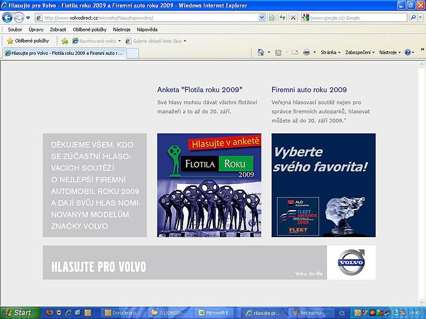Screen dimensions: 426x319
Task: Click the page icon in address bar
Action: tap(39, 18)
